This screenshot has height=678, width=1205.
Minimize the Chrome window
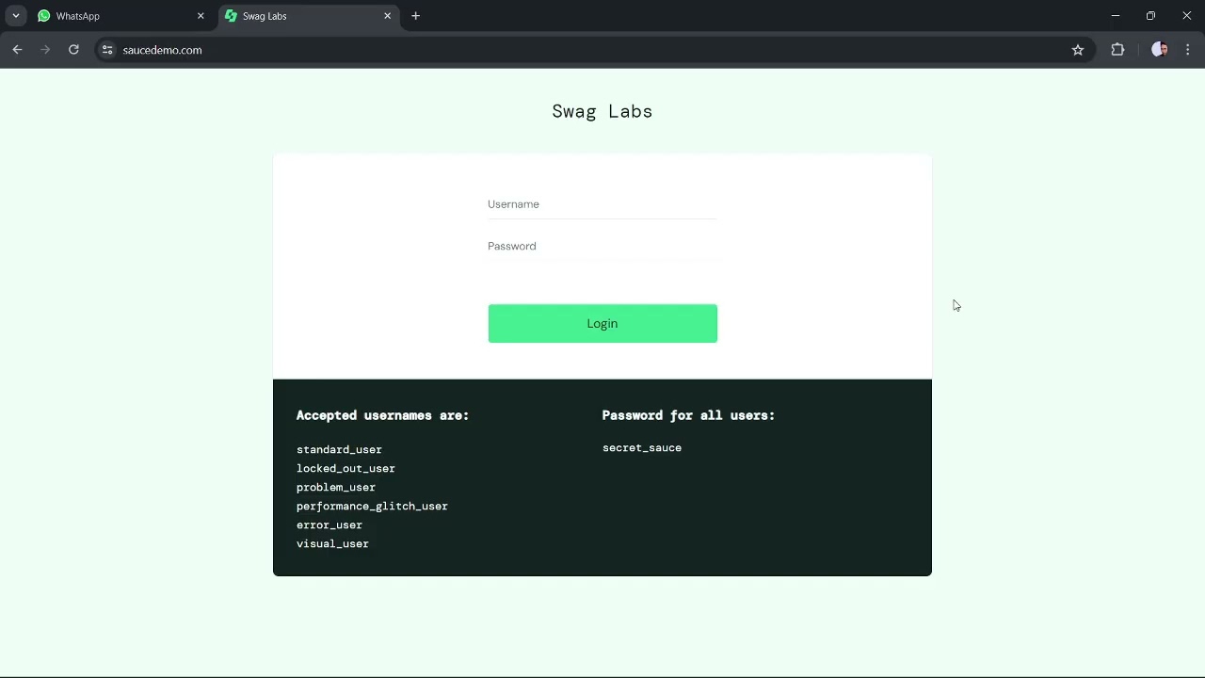coord(1116,16)
